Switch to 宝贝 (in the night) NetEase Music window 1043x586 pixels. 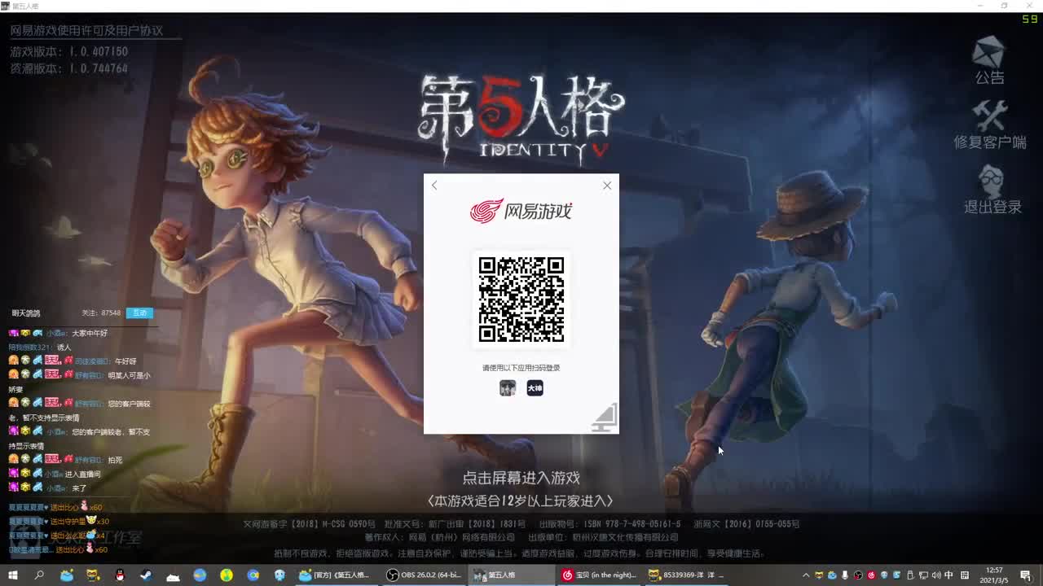pyautogui.click(x=601, y=575)
